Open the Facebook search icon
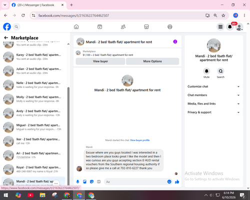 pyautogui.click(x=16, y=26)
